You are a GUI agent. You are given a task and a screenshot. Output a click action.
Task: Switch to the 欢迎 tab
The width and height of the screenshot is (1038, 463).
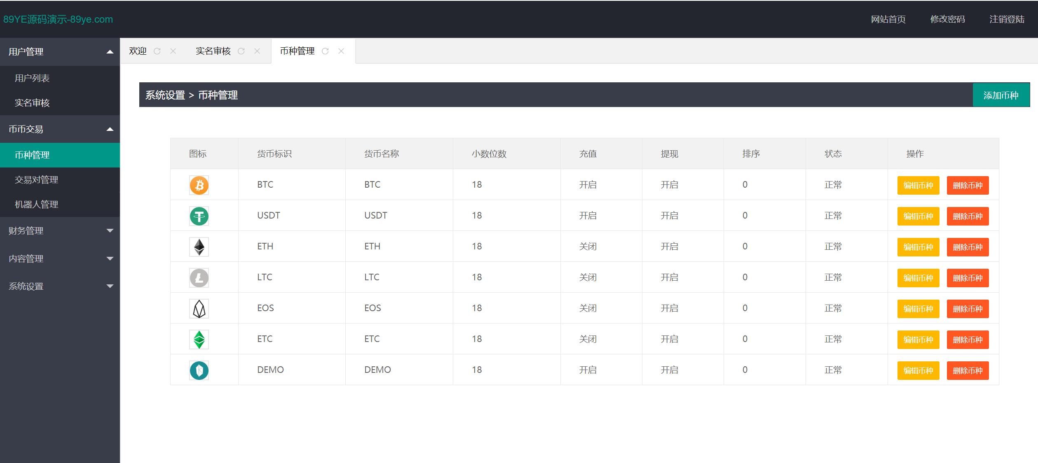[x=138, y=51]
